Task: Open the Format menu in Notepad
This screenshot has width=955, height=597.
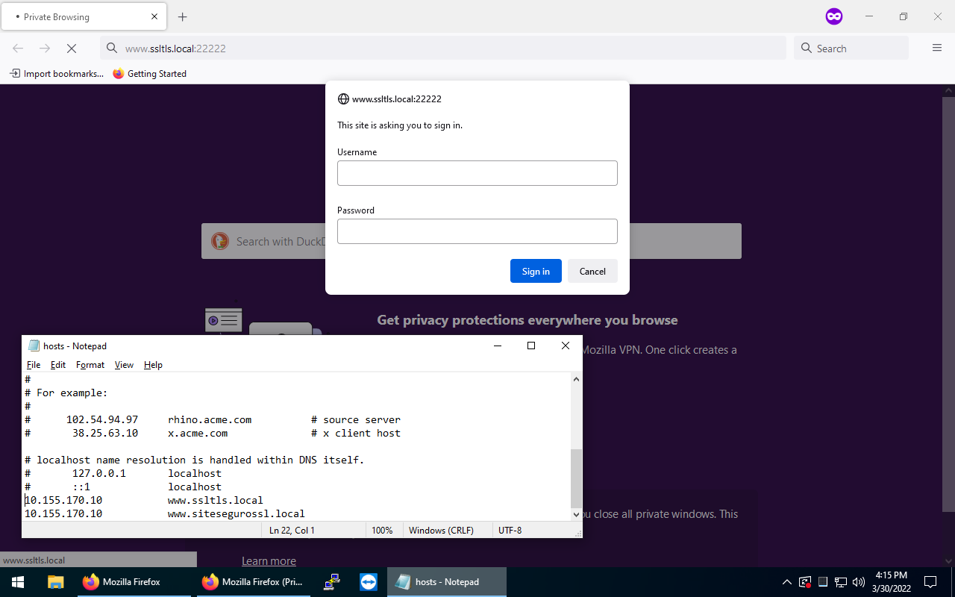Action: click(x=90, y=365)
